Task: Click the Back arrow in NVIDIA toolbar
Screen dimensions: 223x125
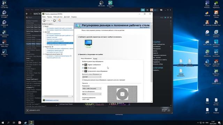Action: (44, 20)
